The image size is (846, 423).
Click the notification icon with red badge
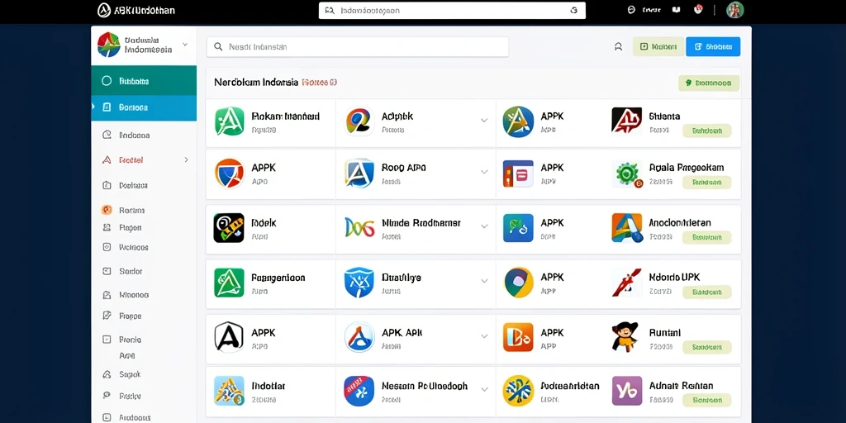pos(698,9)
